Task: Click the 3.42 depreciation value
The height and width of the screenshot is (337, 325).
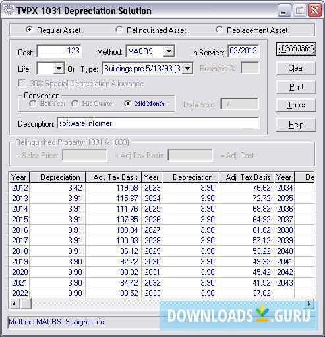Action: tap(75, 188)
